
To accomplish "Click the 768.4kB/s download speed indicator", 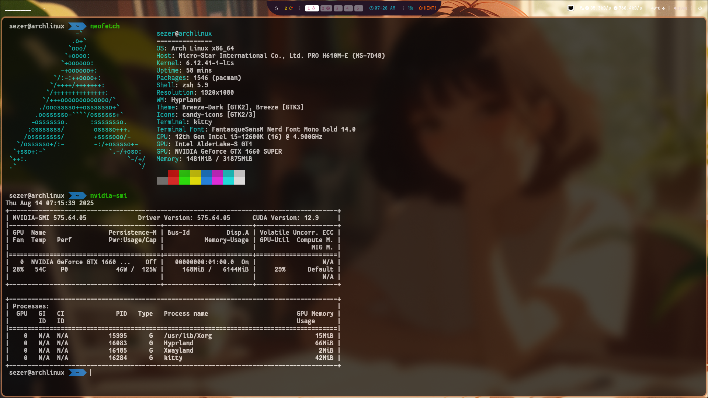I will tap(628, 8).
